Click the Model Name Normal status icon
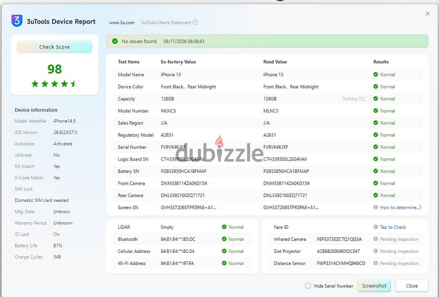This screenshot has height=297, width=439. coord(376,74)
